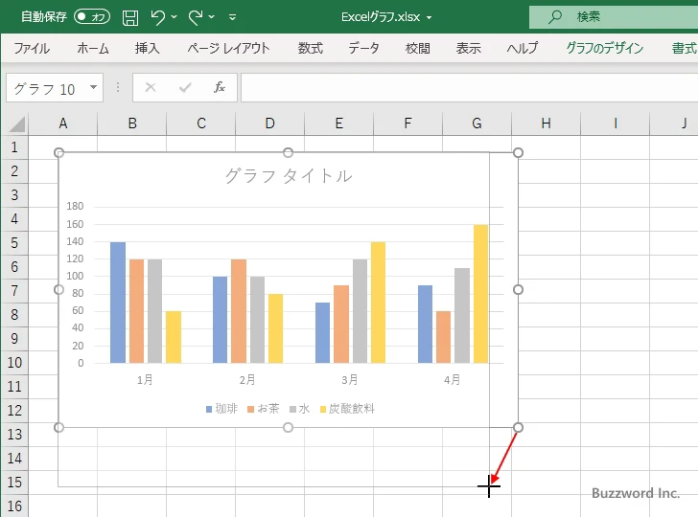Screen dimensions: 698x517
Task: Click the Insert Function fx icon
Action: coord(219,87)
